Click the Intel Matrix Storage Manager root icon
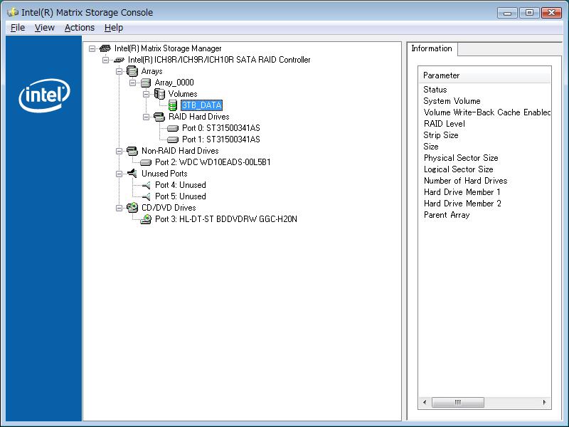Screen dimensions: 569x427 point(105,48)
